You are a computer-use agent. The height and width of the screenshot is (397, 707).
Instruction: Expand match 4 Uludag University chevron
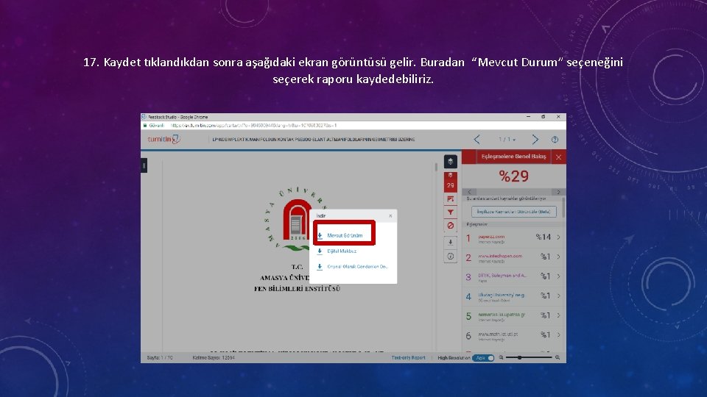[x=559, y=296]
